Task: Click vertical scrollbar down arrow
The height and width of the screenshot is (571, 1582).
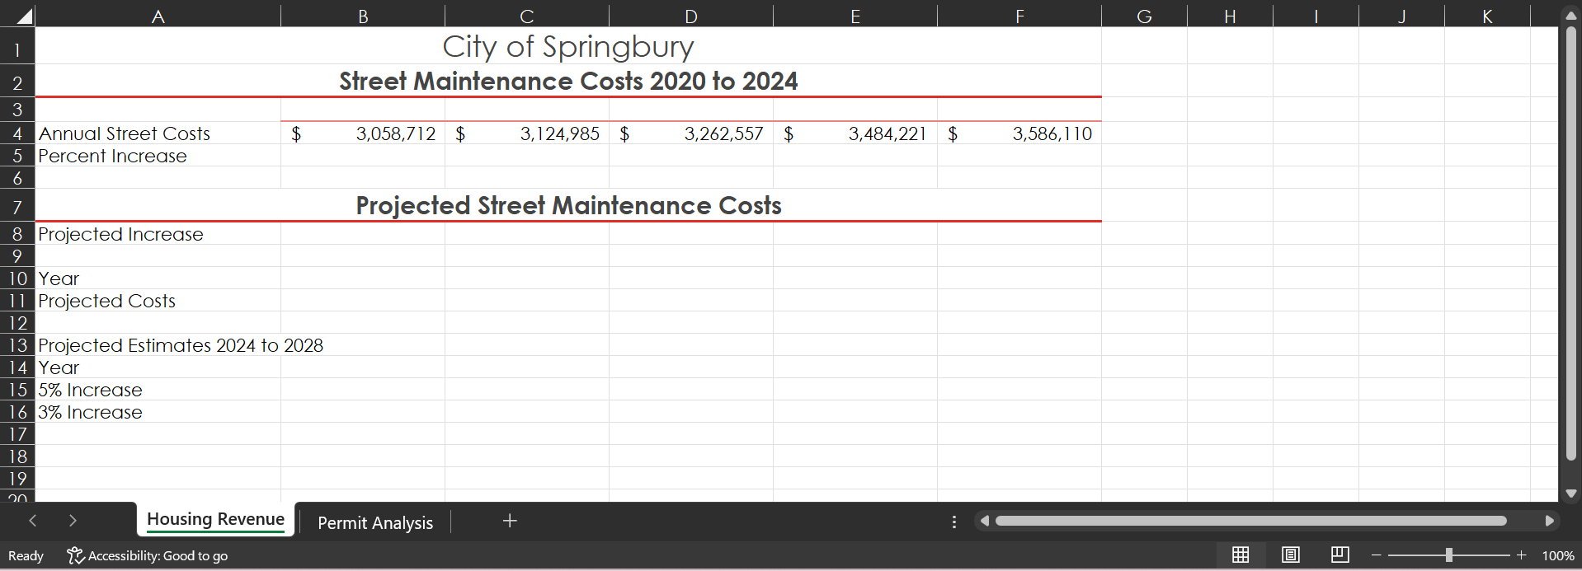Action: click(x=1571, y=494)
